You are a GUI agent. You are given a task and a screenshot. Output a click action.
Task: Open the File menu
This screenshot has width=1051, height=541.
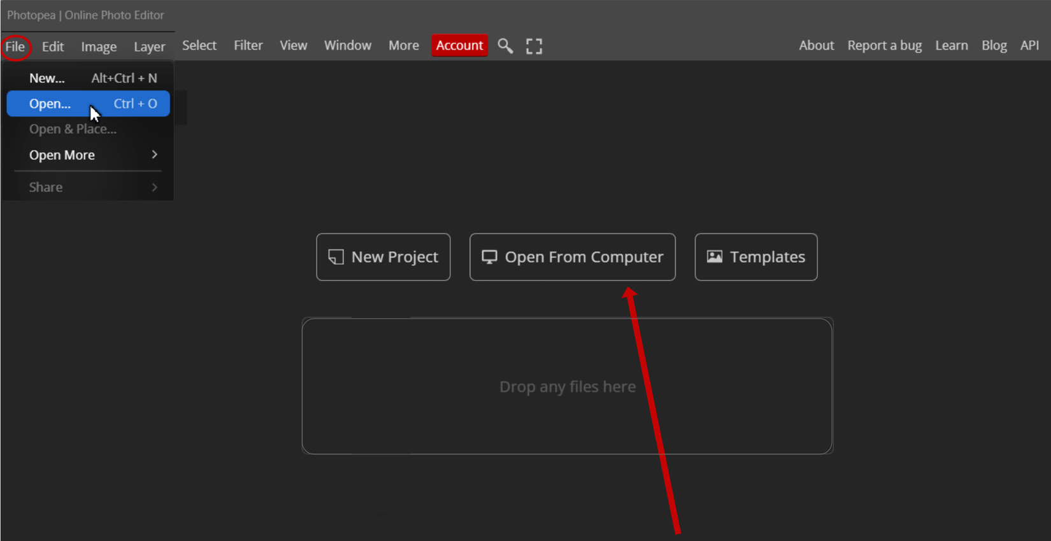coord(15,47)
